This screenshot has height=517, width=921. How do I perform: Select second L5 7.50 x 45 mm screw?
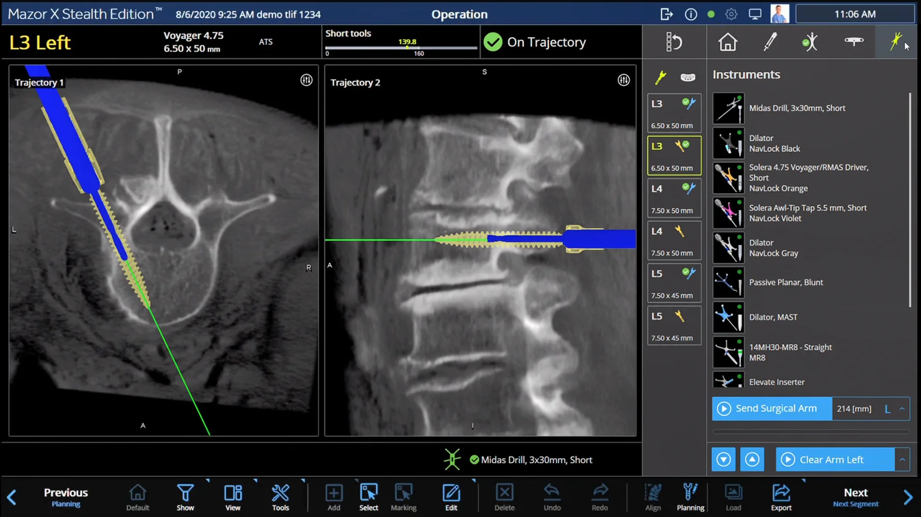pyautogui.click(x=674, y=325)
